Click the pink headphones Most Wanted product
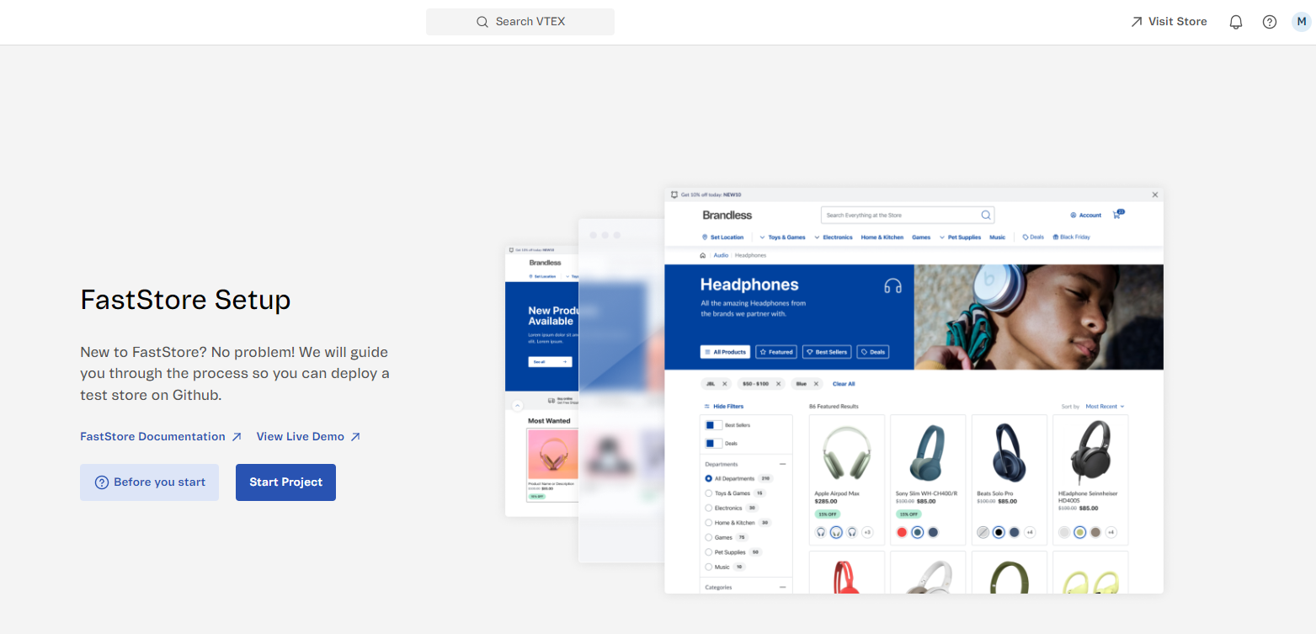This screenshot has height=634, width=1316. click(552, 455)
